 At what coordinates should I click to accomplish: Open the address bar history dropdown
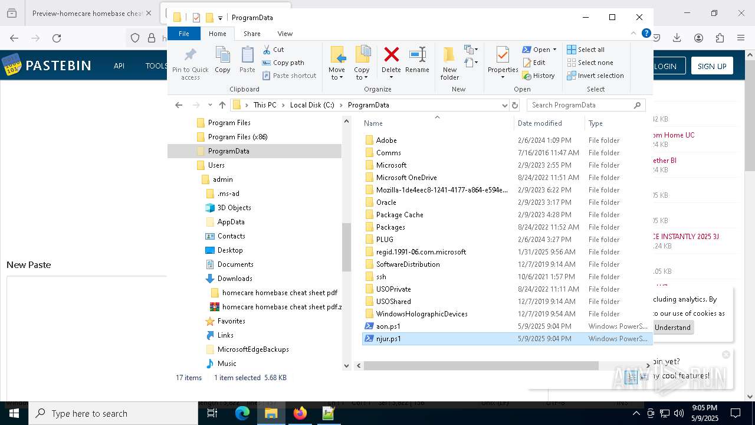pos(504,105)
